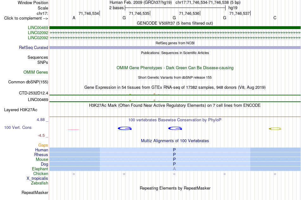Open OMIM Gene Phenotypes track title

click(175, 68)
